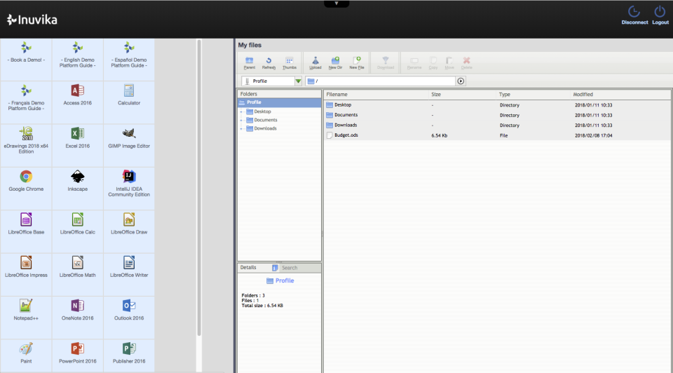This screenshot has height=373, width=673.
Task: Click the red Delete button
Action: click(x=467, y=62)
